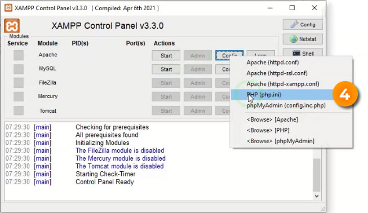Toggle the Tomcat service checkbox
Image resolution: width=368 pixels, height=213 pixels.
[19, 110]
